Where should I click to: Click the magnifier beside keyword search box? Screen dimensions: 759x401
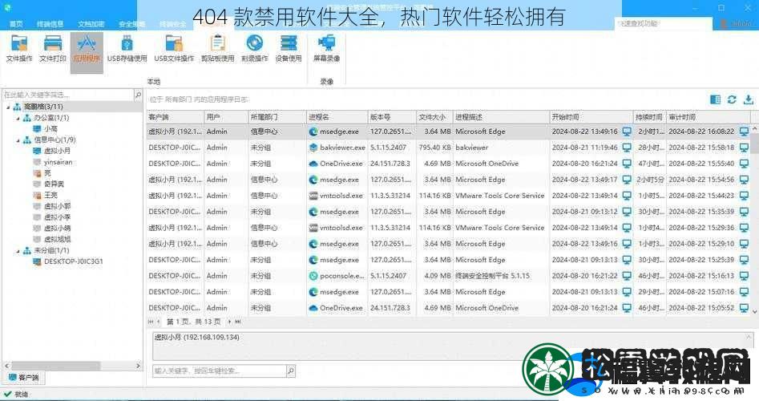290,371
